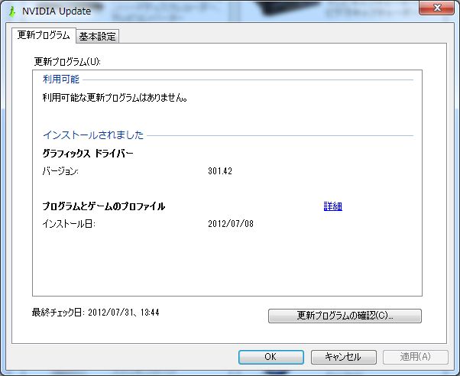The image size is (460, 376).
Task: Click the インストールされました section heading
Action: pyautogui.click(x=93, y=135)
